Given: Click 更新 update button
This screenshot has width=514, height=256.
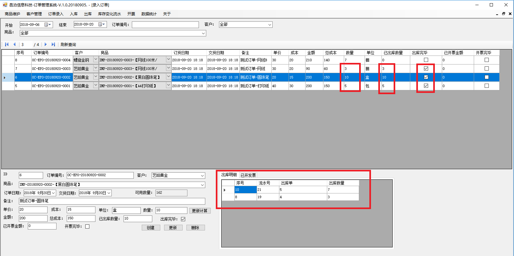Looking at the screenshot, I should click(x=173, y=228).
